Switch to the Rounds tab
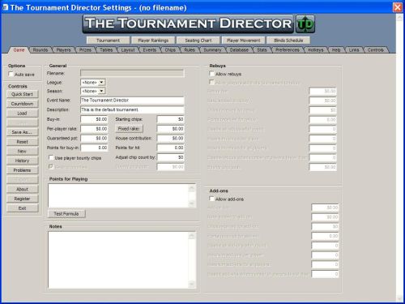The height and width of the screenshot is (304, 405). click(40, 49)
